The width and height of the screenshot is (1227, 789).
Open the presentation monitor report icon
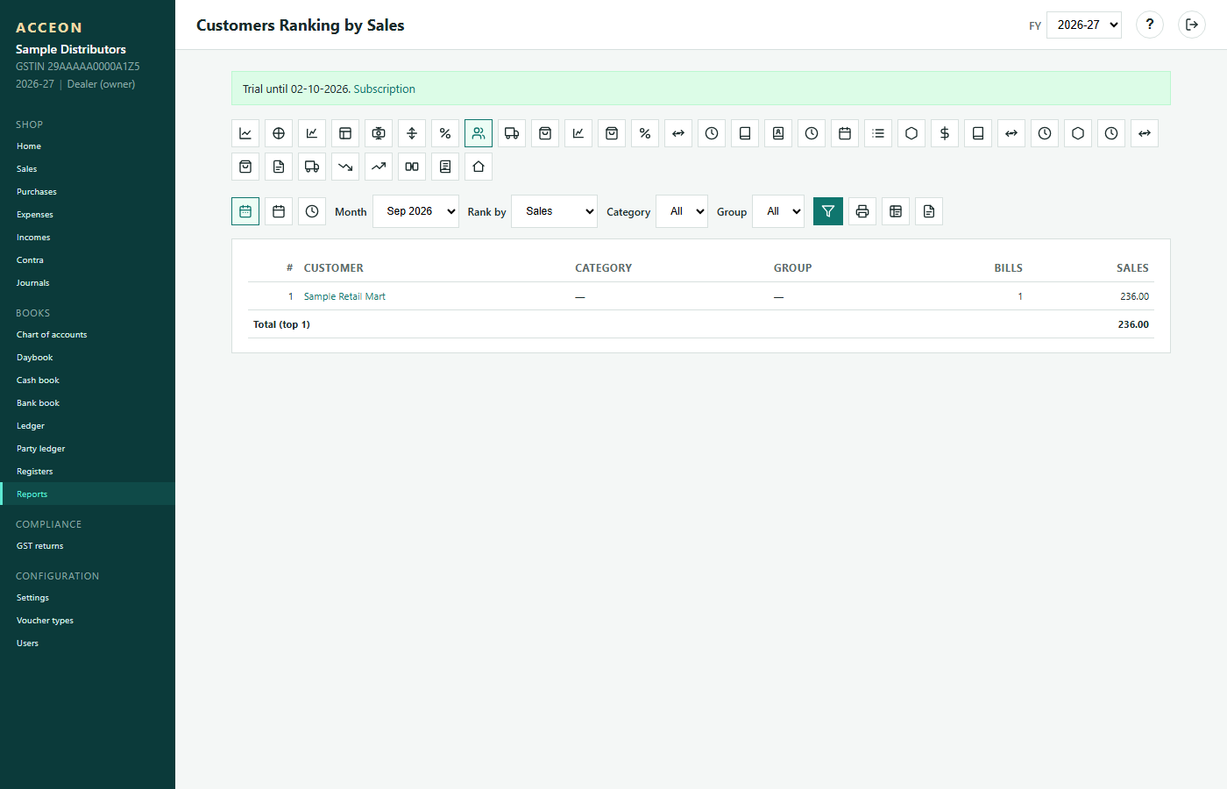coord(379,133)
